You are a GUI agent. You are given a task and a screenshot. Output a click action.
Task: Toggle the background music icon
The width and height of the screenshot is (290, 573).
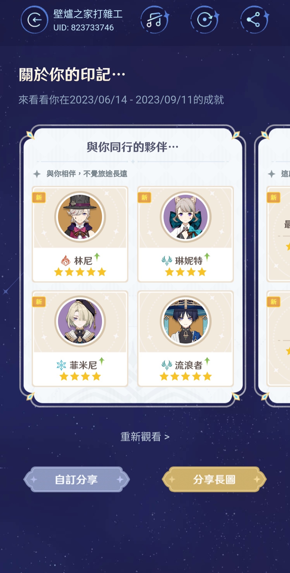tap(155, 20)
